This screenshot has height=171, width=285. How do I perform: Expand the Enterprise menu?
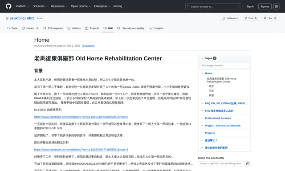(102, 6)
